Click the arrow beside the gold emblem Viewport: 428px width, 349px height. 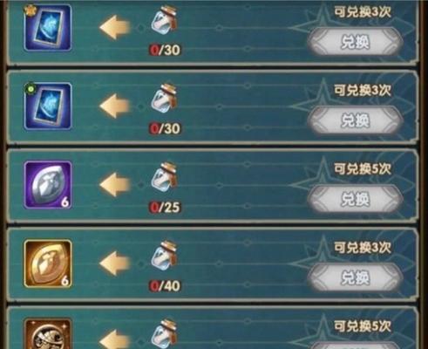pyautogui.click(x=115, y=263)
